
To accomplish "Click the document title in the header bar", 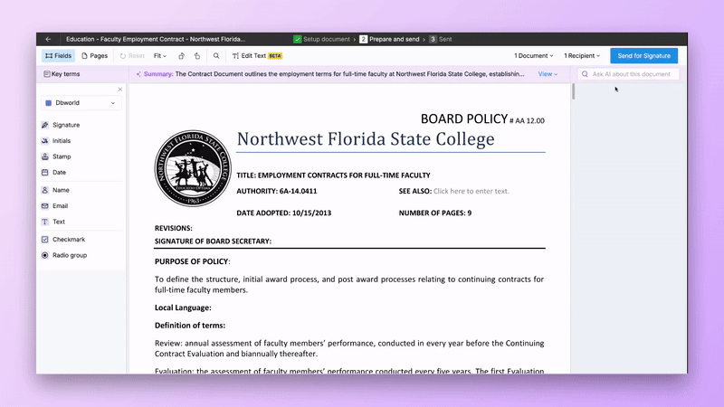I will click(x=156, y=39).
